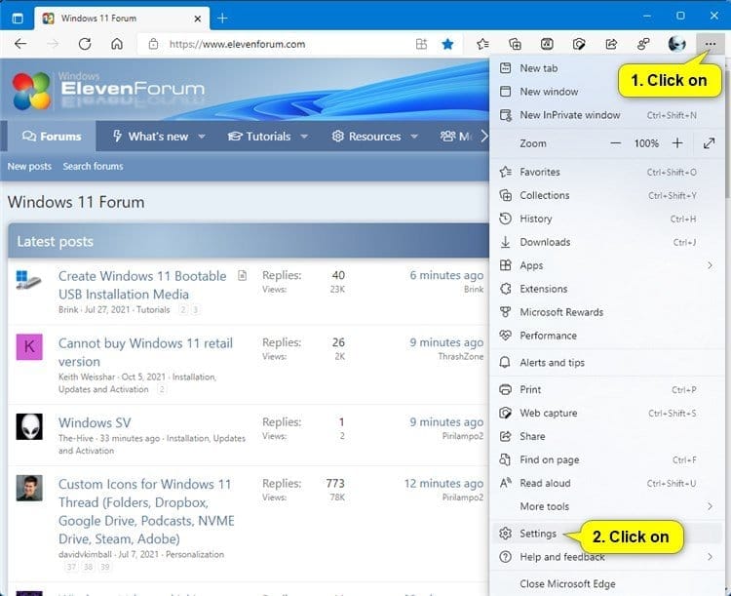The height and width of the screenshot is (596, 731).
Task: Click the New posts link
Action: [29, 166]
